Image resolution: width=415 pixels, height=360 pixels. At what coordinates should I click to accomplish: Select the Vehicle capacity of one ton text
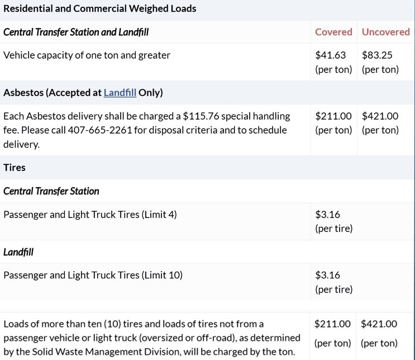(87, 55)
